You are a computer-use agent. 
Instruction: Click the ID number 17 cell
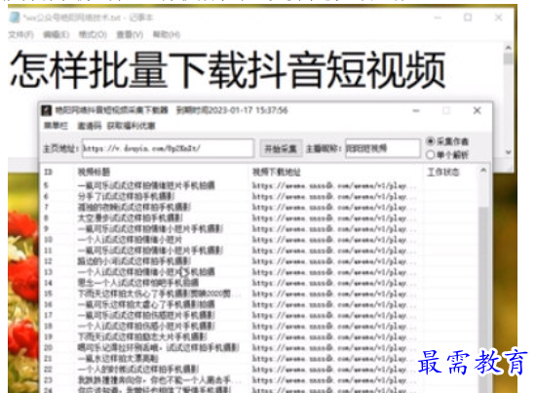click(x=48, y=315)
